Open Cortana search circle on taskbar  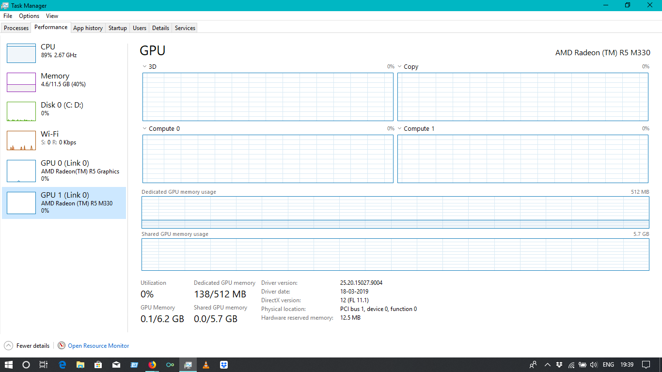point(26,365)
